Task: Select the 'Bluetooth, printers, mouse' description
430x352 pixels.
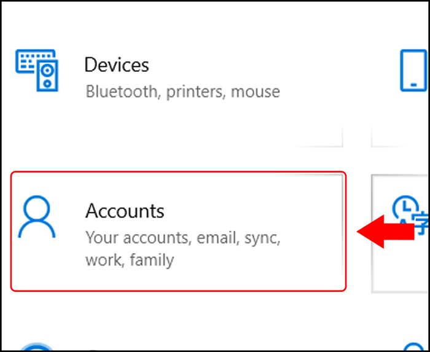Action: point(182,92)
